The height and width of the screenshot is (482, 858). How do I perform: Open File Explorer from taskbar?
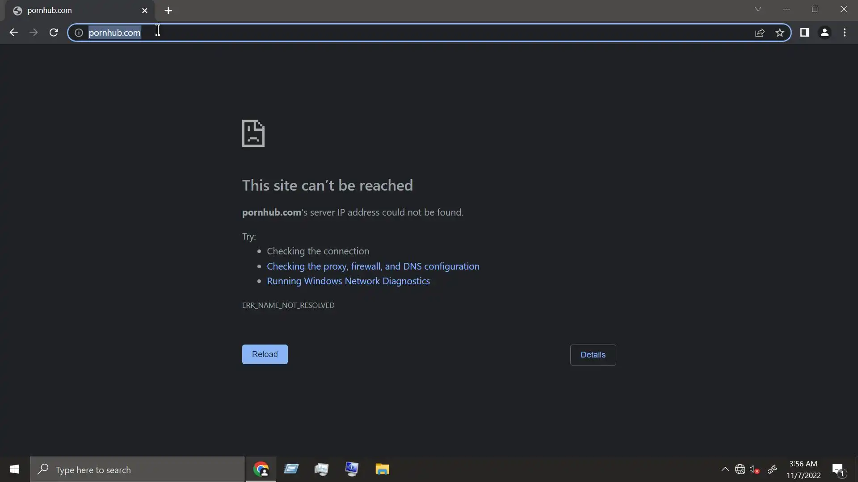coord(382,470)
